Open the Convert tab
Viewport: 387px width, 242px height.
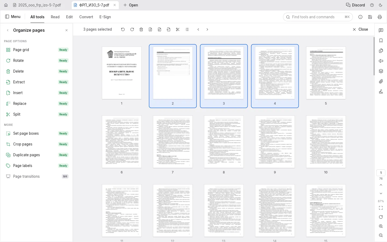tap(86, 17)
